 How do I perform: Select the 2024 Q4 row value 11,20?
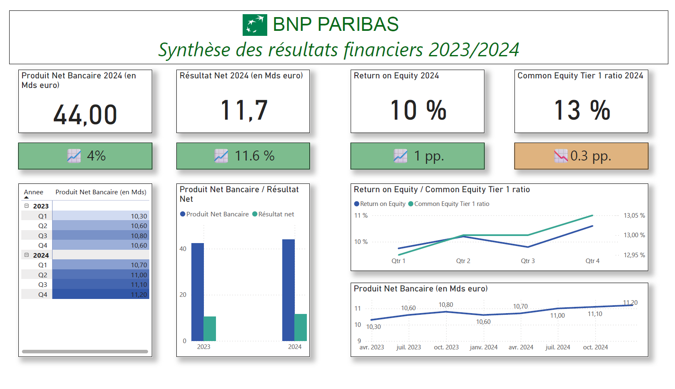[100, 295]
